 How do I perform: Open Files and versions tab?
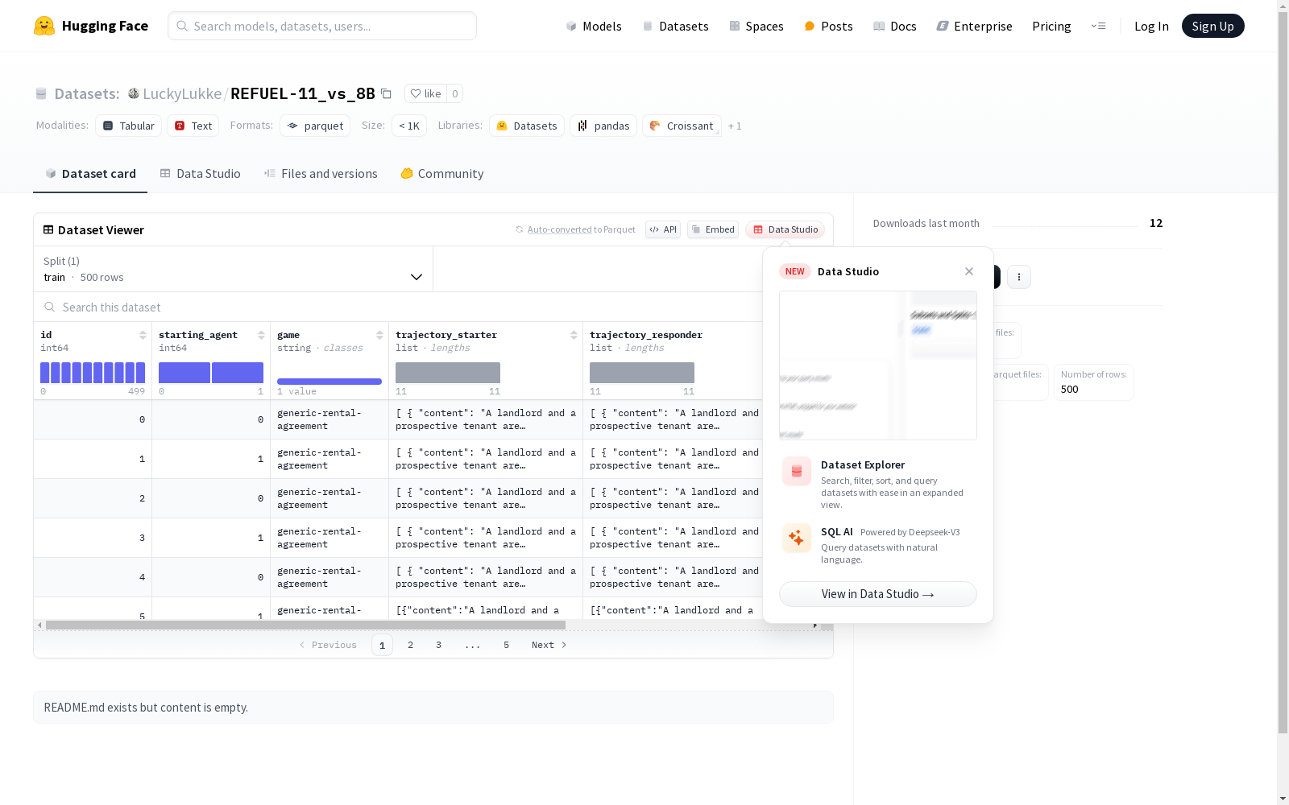[x=321, y=174]
